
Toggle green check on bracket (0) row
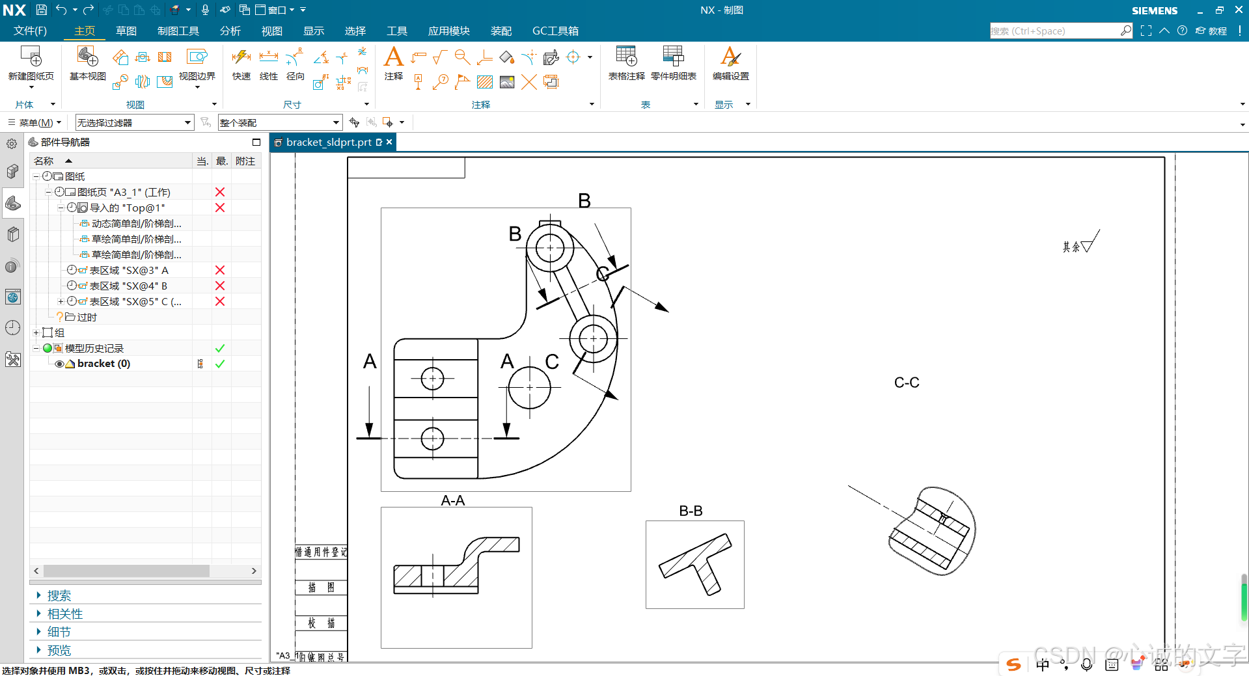[x=220, y=364]
